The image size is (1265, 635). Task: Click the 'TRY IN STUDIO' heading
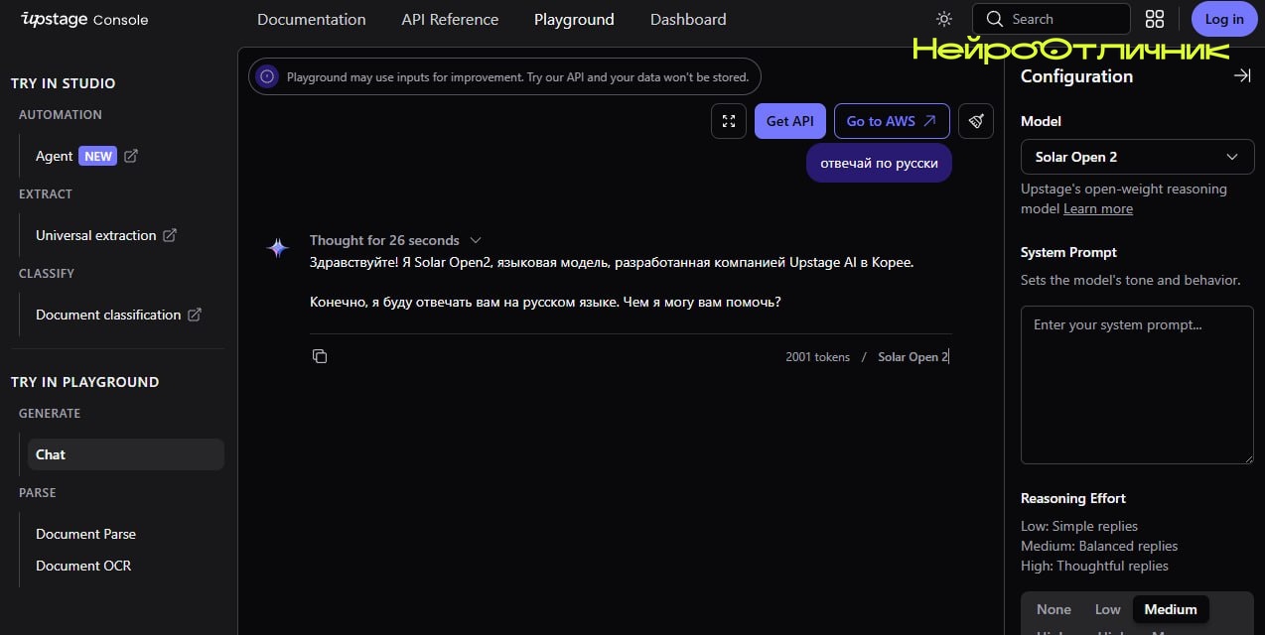tap(64, 83)
